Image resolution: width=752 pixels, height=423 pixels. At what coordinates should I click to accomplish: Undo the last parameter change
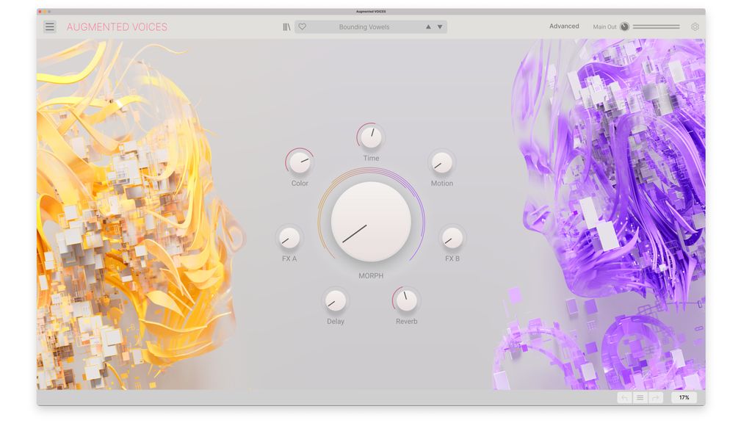[x=623, y=397]
